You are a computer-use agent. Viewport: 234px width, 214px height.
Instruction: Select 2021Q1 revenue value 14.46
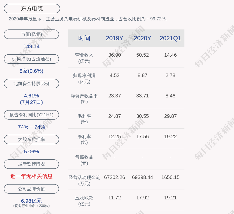(x=170, y=55)
